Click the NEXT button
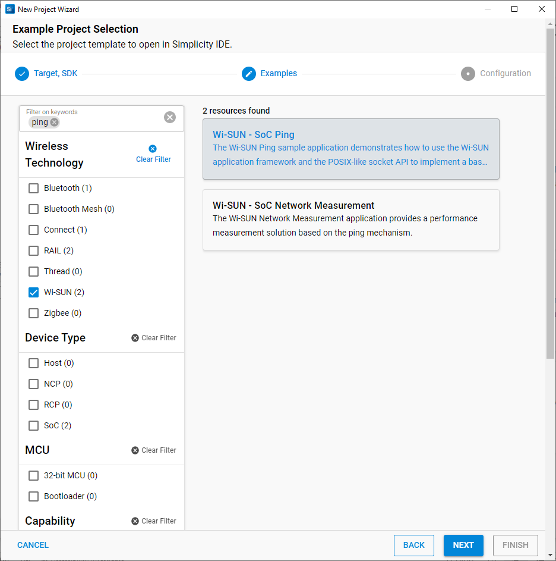556x561 pixels. [463, 545]
